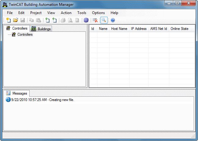Switch to the Controllers tab
198x141 pixels.
coord(17,28)
